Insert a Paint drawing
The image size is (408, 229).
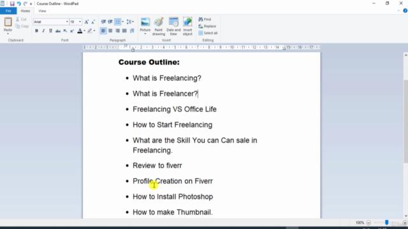(x=159, y=26)
